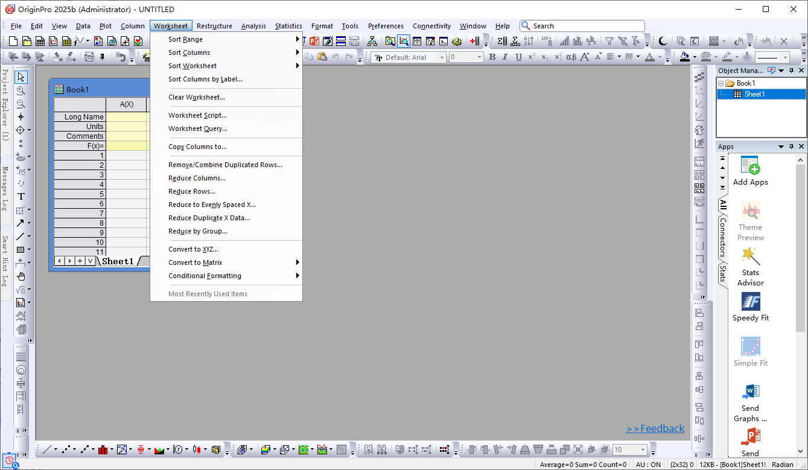This screenshot has height=470, width=808.
Task: Expand the Sort Range submenu
Action: coord(226,39)
